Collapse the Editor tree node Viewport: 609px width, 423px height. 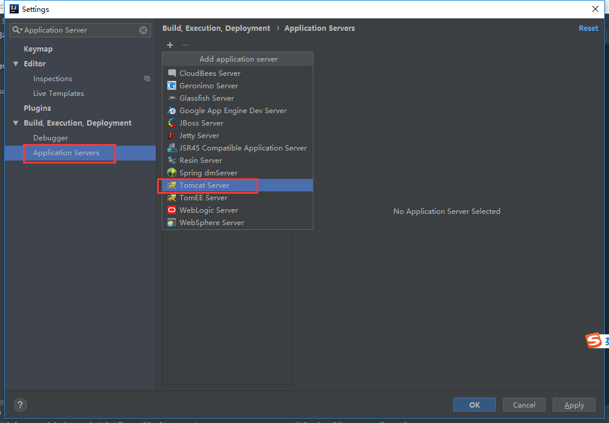pyautogui.click(x=16, y=64)
